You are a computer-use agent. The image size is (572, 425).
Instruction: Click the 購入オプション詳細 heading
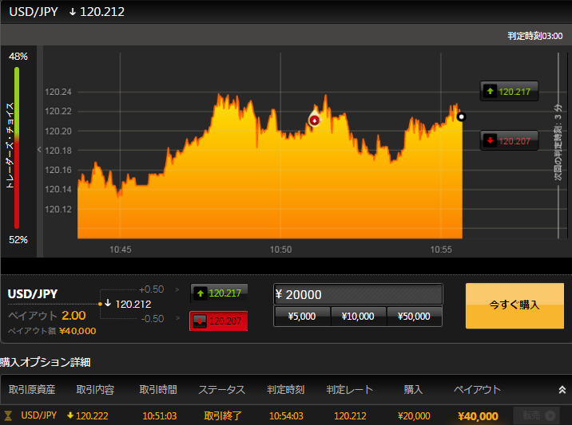point(46,362)
